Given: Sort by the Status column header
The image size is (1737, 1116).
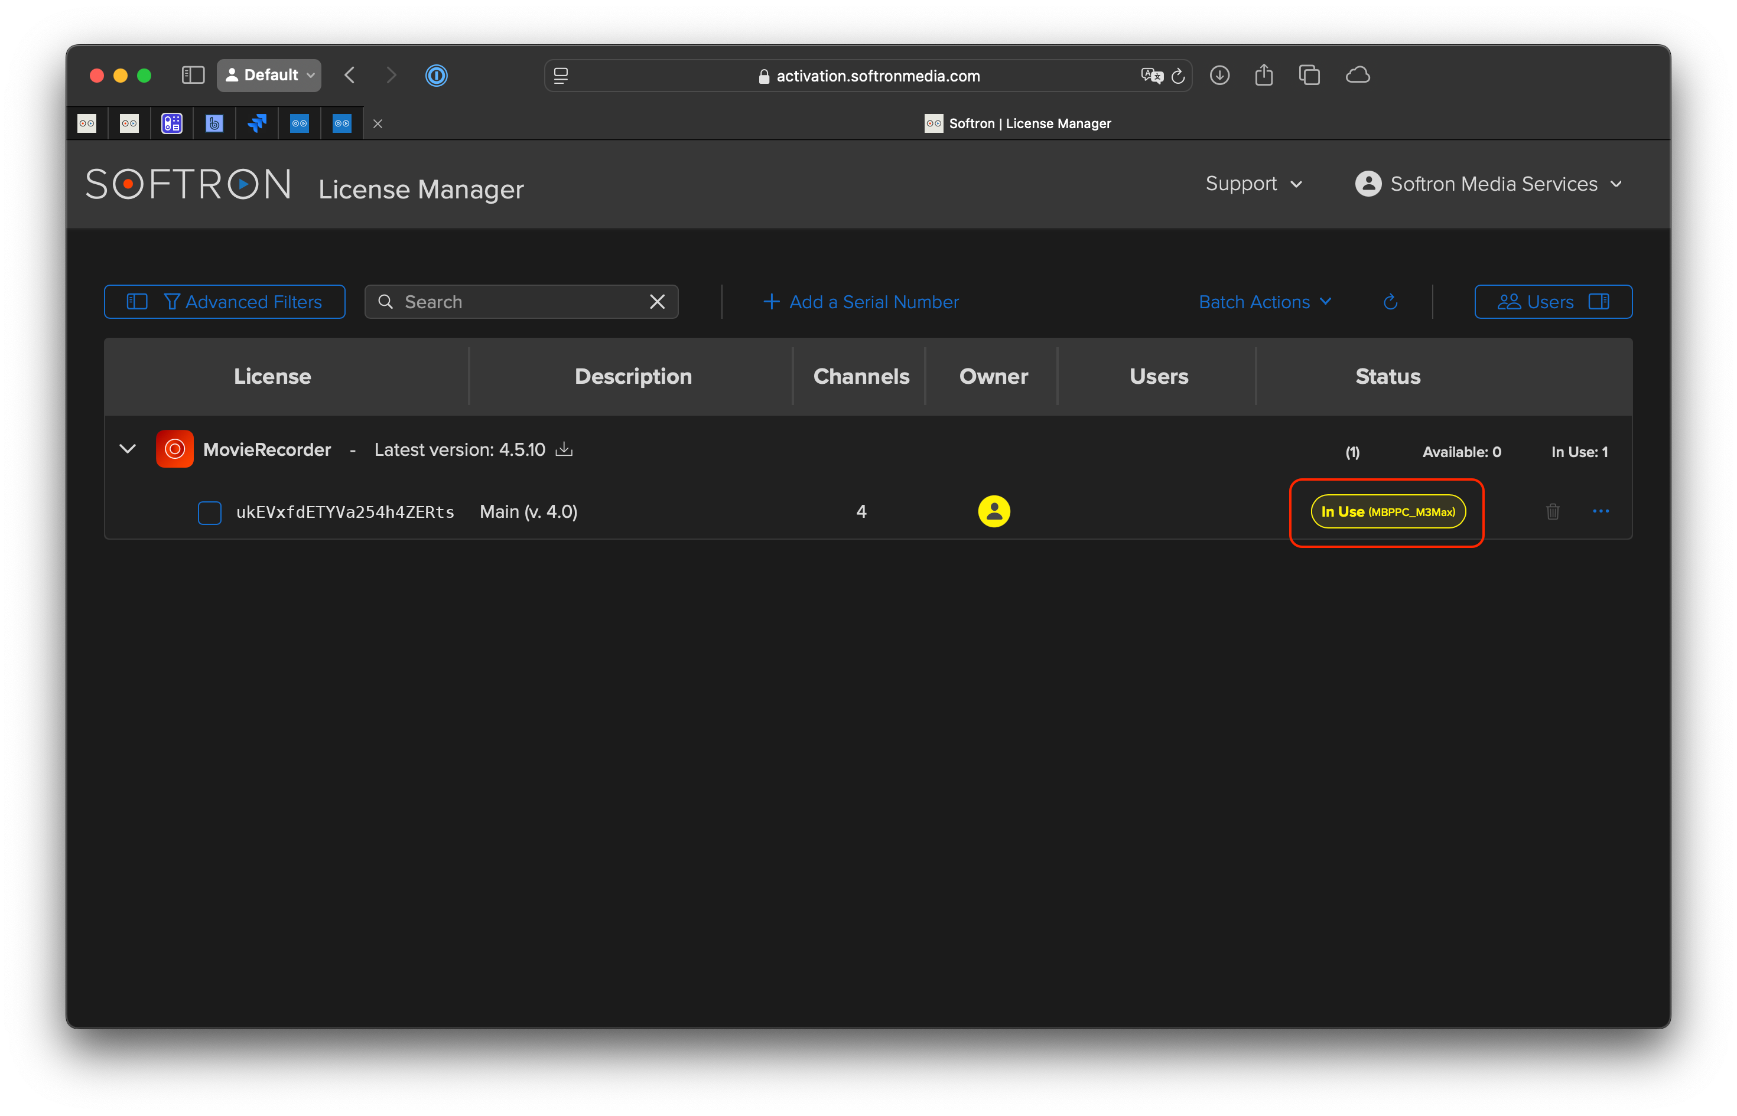Looking at the screenshot, I should tap(1388, 377).
